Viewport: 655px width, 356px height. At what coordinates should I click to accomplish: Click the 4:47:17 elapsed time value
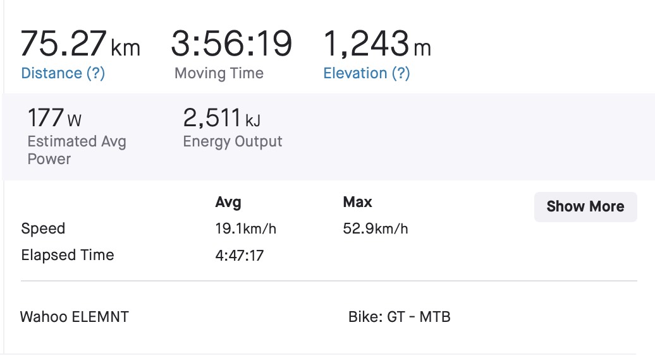[x=240, y=256]
